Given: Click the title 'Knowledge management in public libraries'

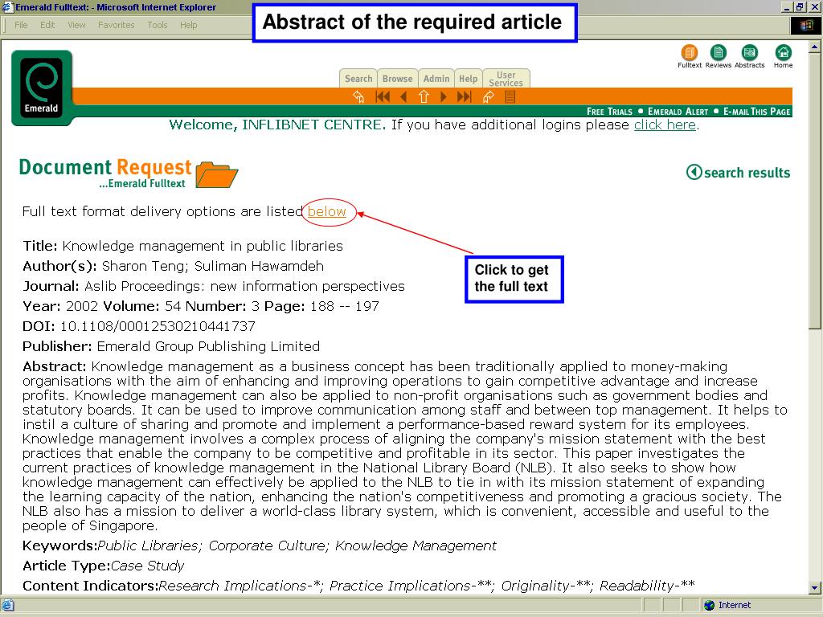Looking at the screenshot, I should click(x=203, y=246).
